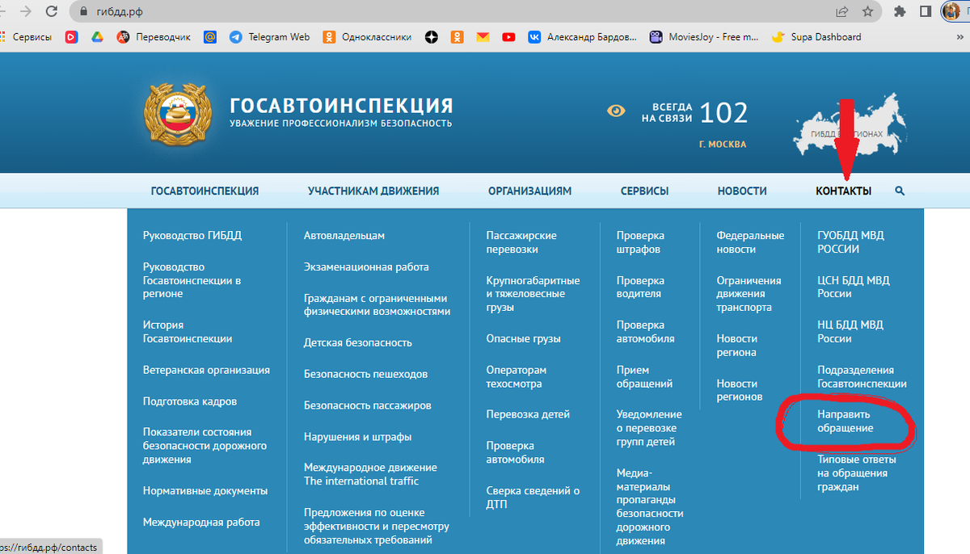
Task: Click the Госавтоинспекция emblem logo
Action: 176,112
